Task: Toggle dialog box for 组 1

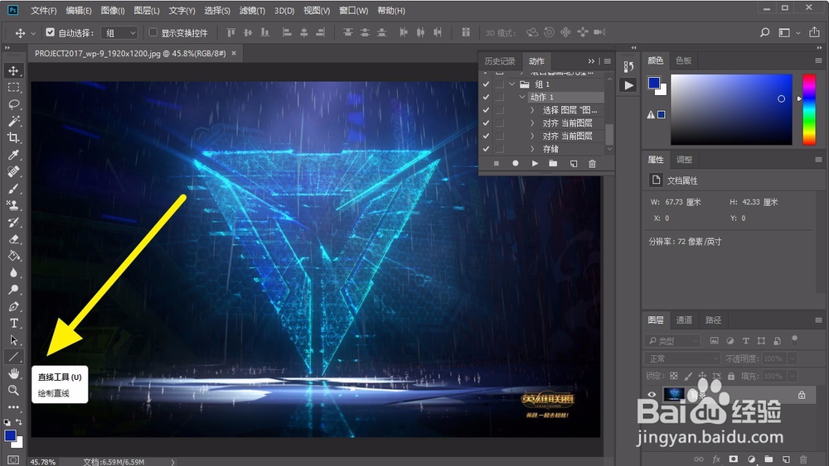Action: tap(499, 84)
